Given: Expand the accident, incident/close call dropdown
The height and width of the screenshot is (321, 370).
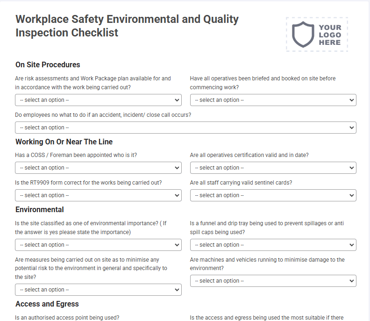Looking at the screenshot, I should tap(186, 128).
